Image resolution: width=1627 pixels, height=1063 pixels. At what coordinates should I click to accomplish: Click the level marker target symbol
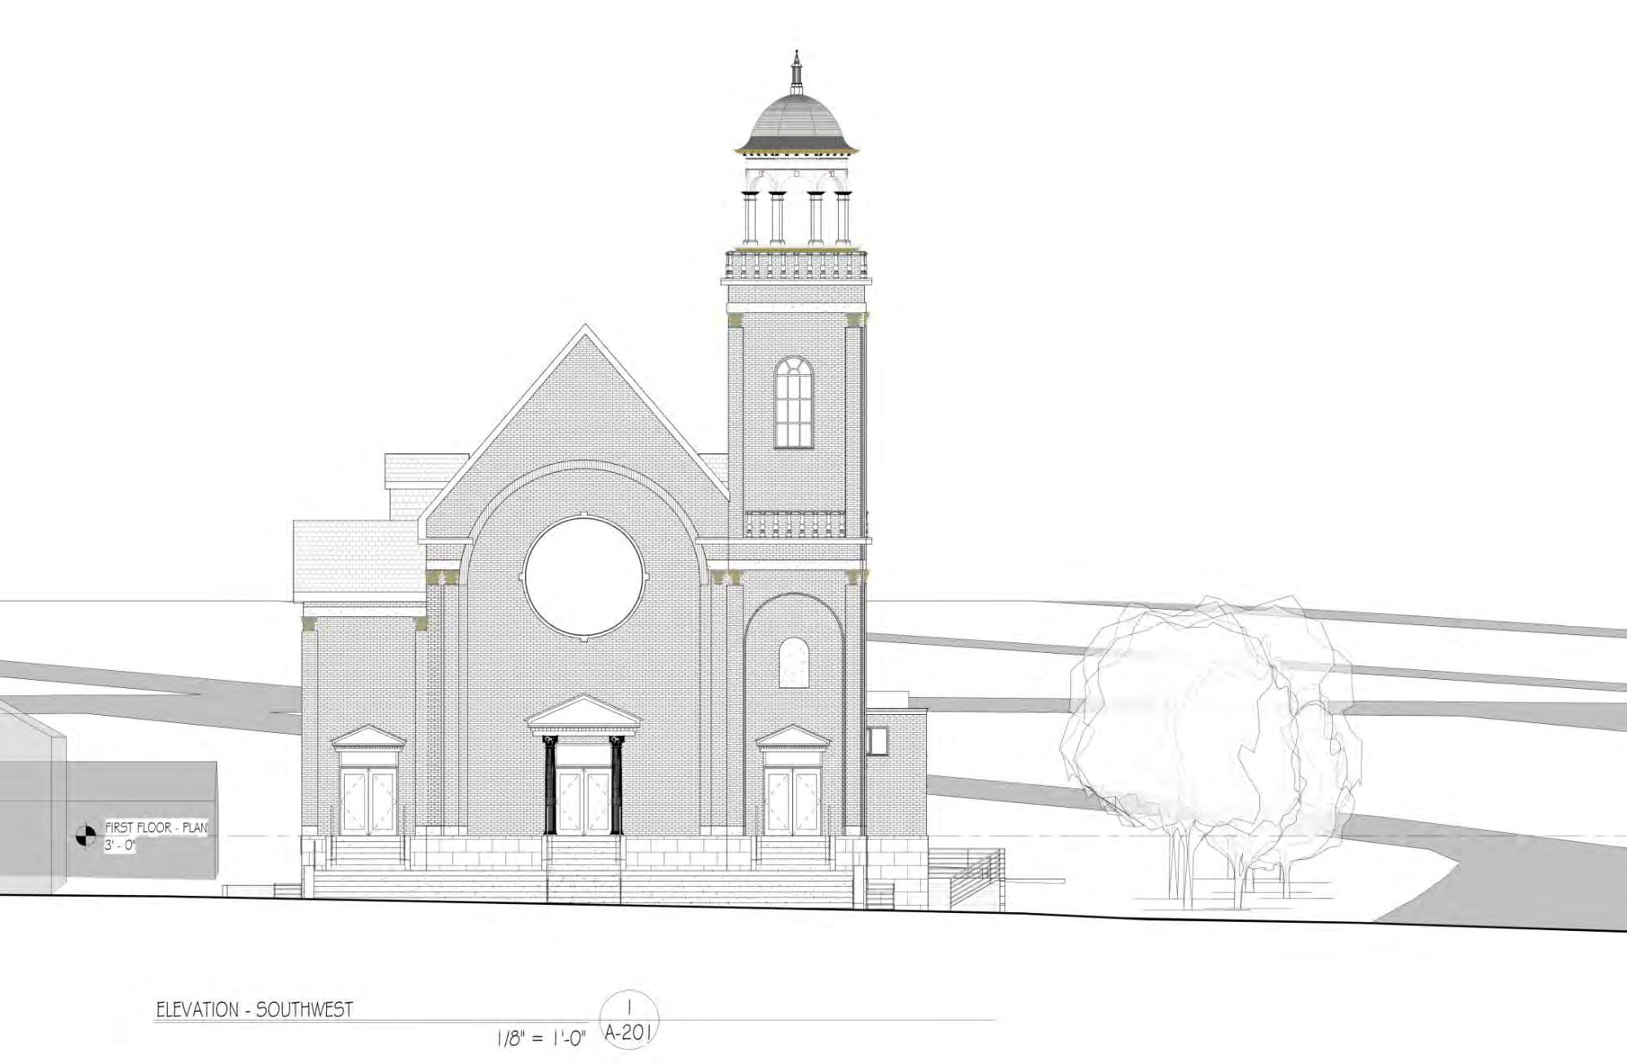coord(85,836)
